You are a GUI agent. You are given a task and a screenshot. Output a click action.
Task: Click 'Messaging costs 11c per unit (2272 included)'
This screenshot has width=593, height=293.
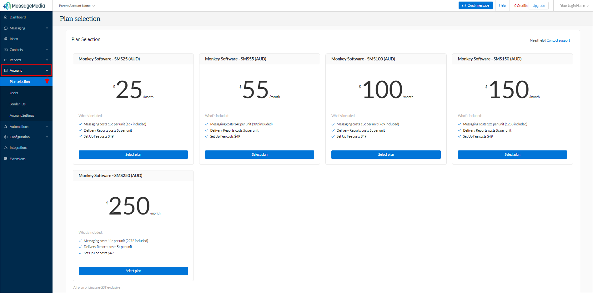click(x=116, y=241)
